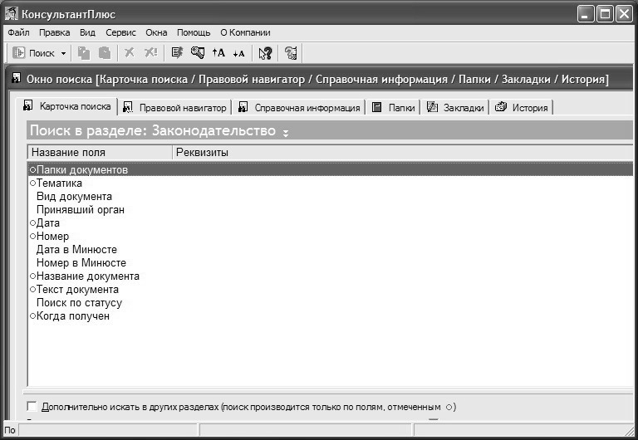Switch to the Карточка поиска tab
This screenshot has width=638, height=440.
67,106
